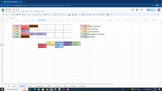Open the number format 123 menu

pyautogui.click(x=41, y=15)
